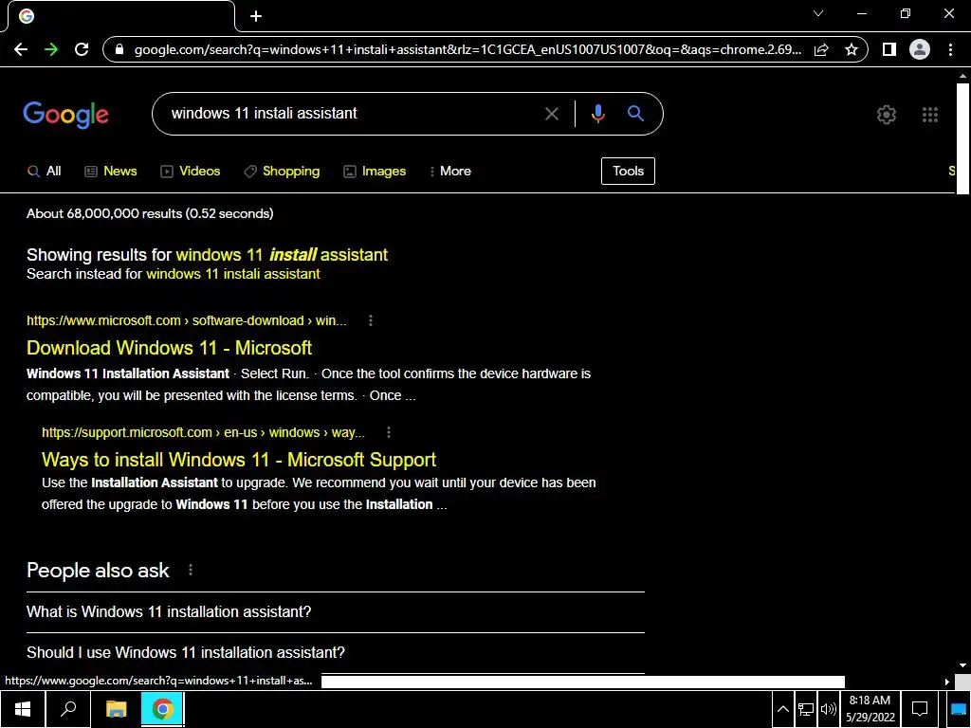971x728 pixels.
Task: Click the horizontal scrollbar right arrow
Action: pyautogui.click(x=947, y=682)
